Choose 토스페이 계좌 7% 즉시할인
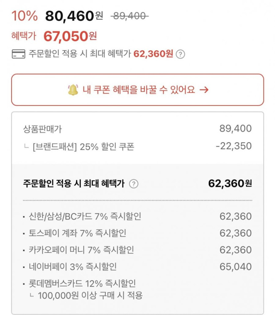This screenshot has height=315, width=275. 77,233
